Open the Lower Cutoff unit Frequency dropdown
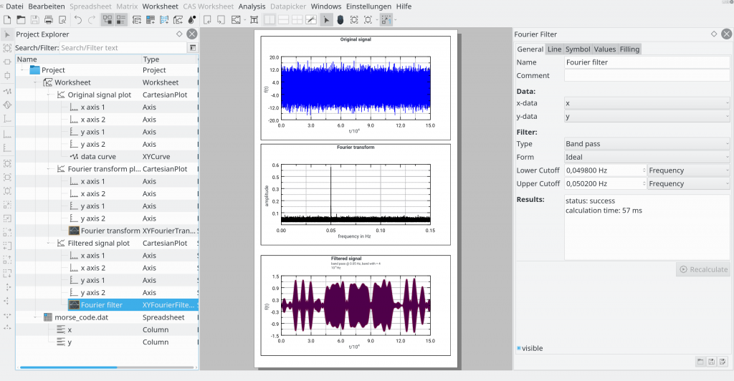 (688, 170)
